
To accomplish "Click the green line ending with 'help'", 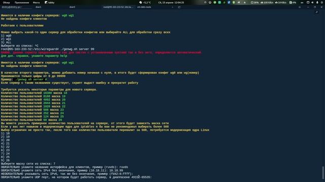I will click(34, 56).
